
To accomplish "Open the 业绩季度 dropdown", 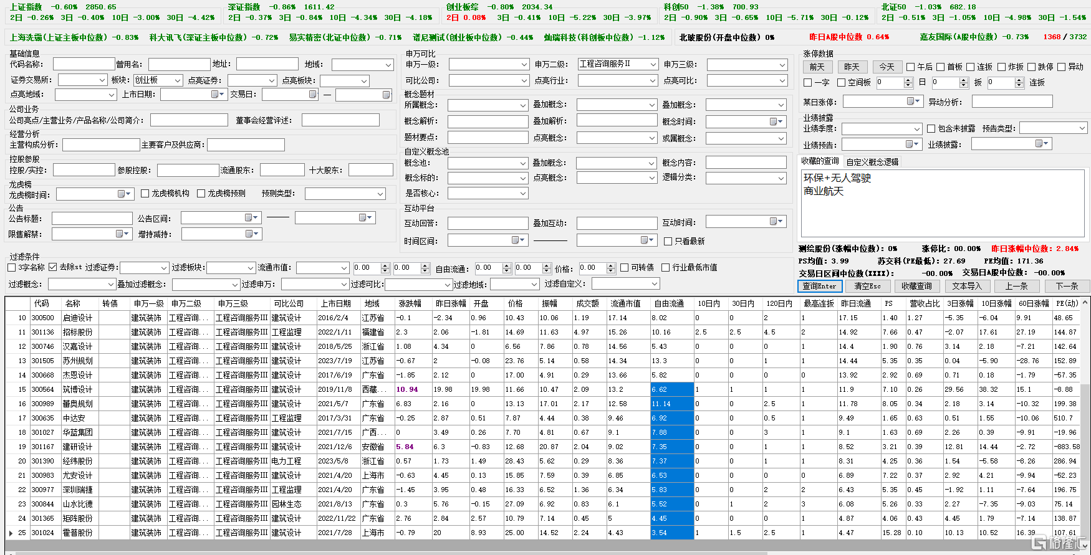I will [x=882, y=128].
